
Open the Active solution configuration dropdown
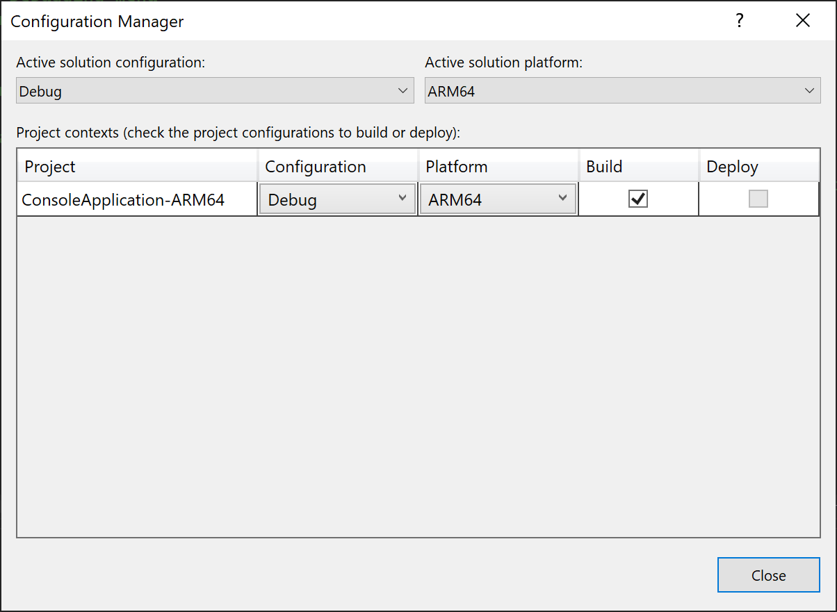click(403, 90)
